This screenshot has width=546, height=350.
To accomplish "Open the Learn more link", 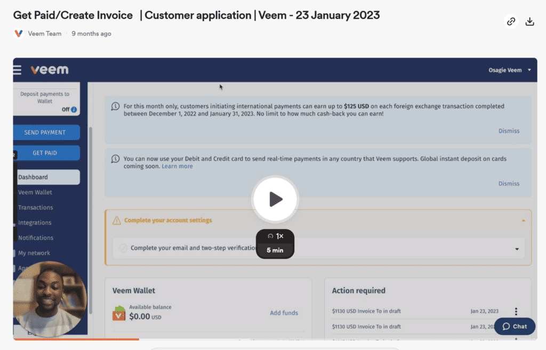I will point(177,166).
